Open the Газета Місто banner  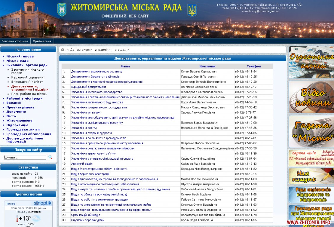pos(311,132)
